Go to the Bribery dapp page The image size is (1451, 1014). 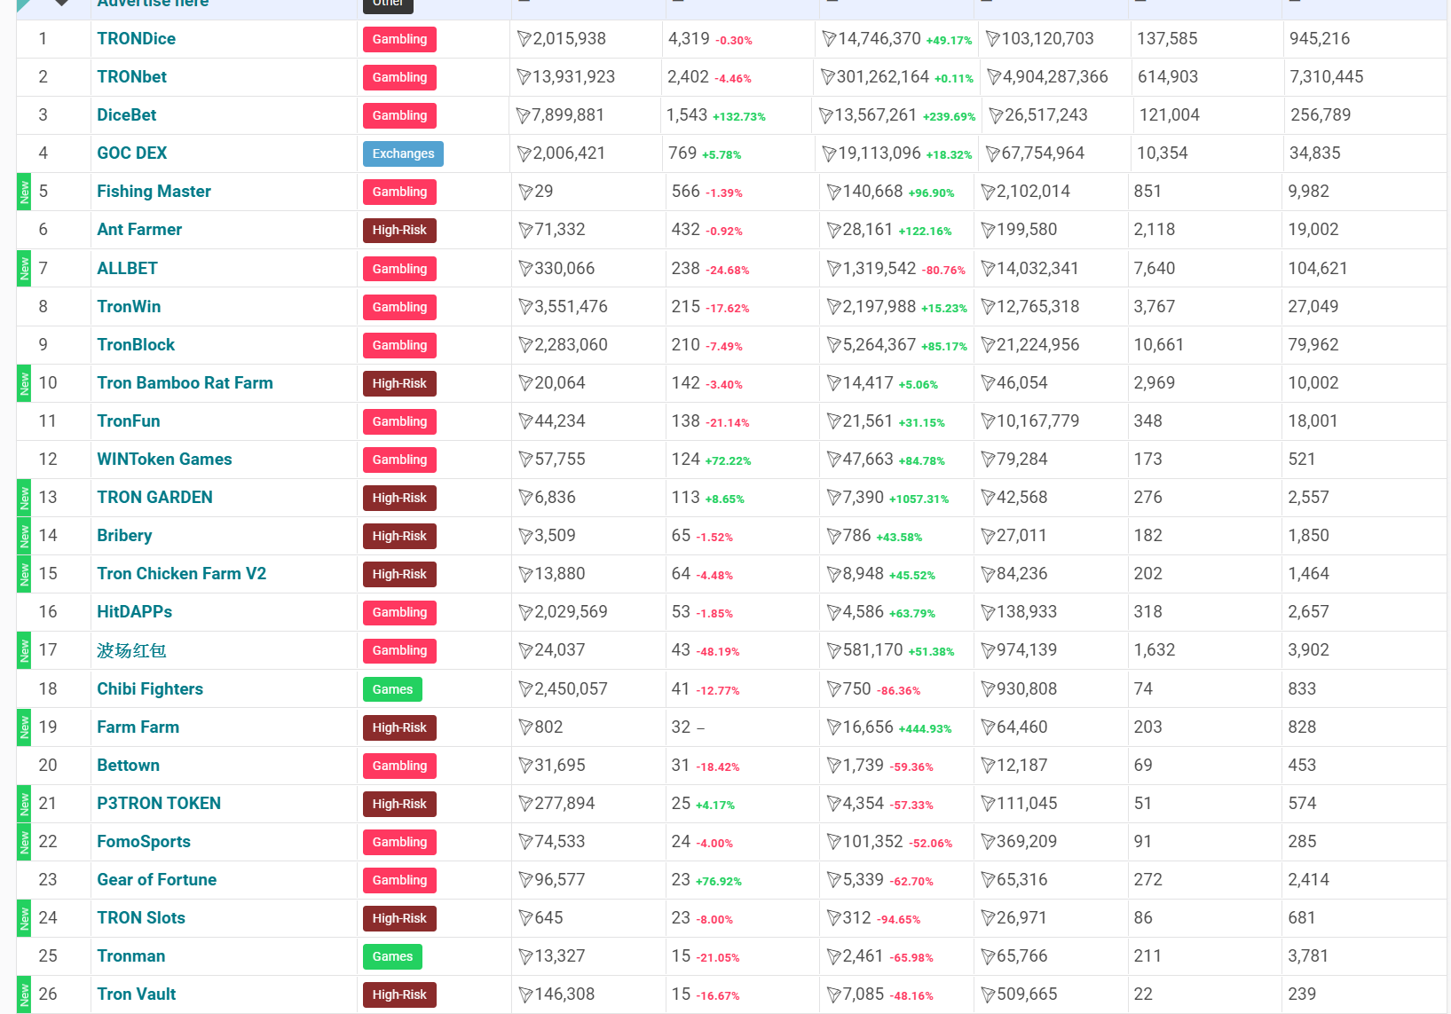(x=125, y=535)
